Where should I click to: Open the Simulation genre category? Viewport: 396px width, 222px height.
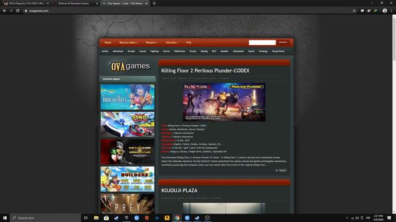click(238, 51)
